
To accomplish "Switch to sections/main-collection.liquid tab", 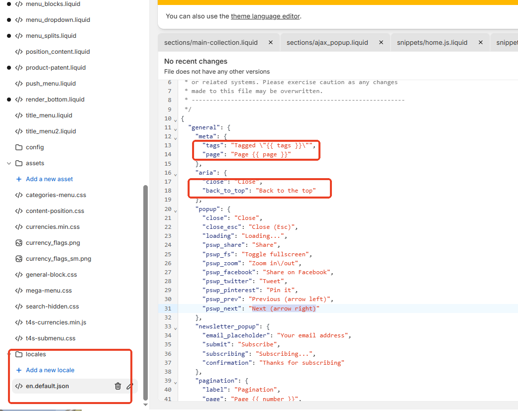I will pos(211,42).
